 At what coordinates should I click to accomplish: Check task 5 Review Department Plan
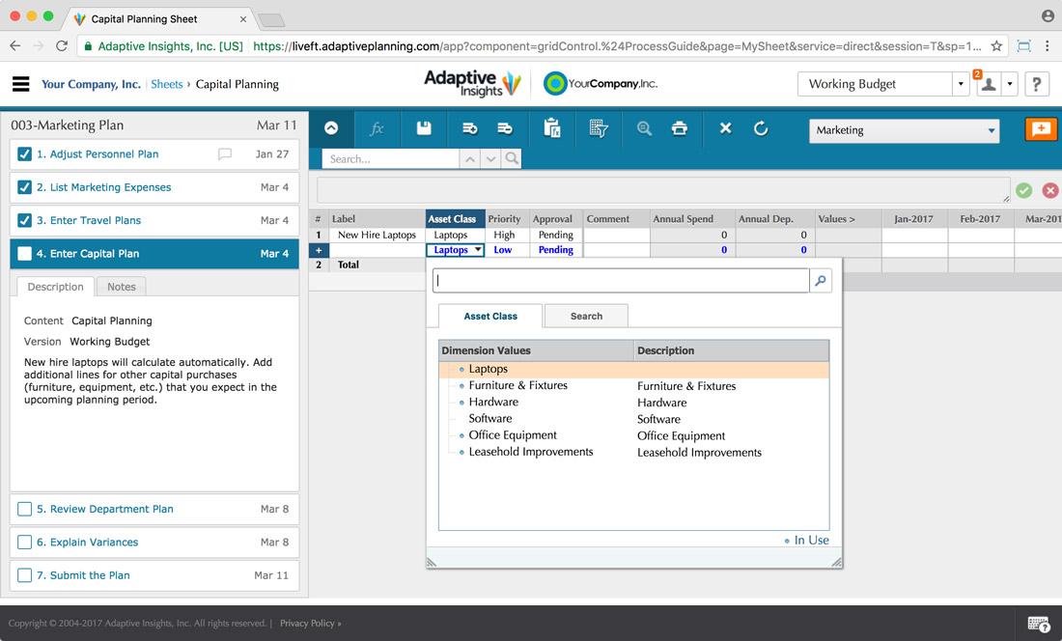point(24,509)
